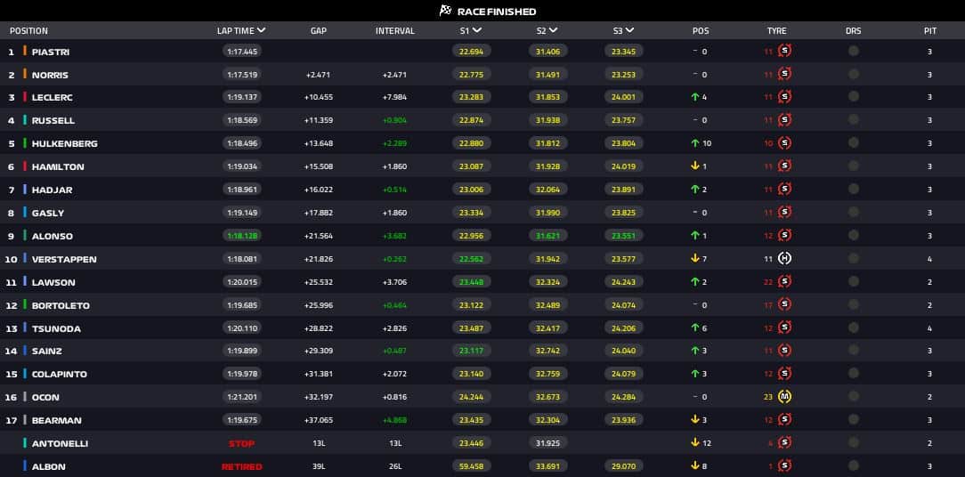Click Hulkenberg's green up arrow in POS

(x=695, y=143)
